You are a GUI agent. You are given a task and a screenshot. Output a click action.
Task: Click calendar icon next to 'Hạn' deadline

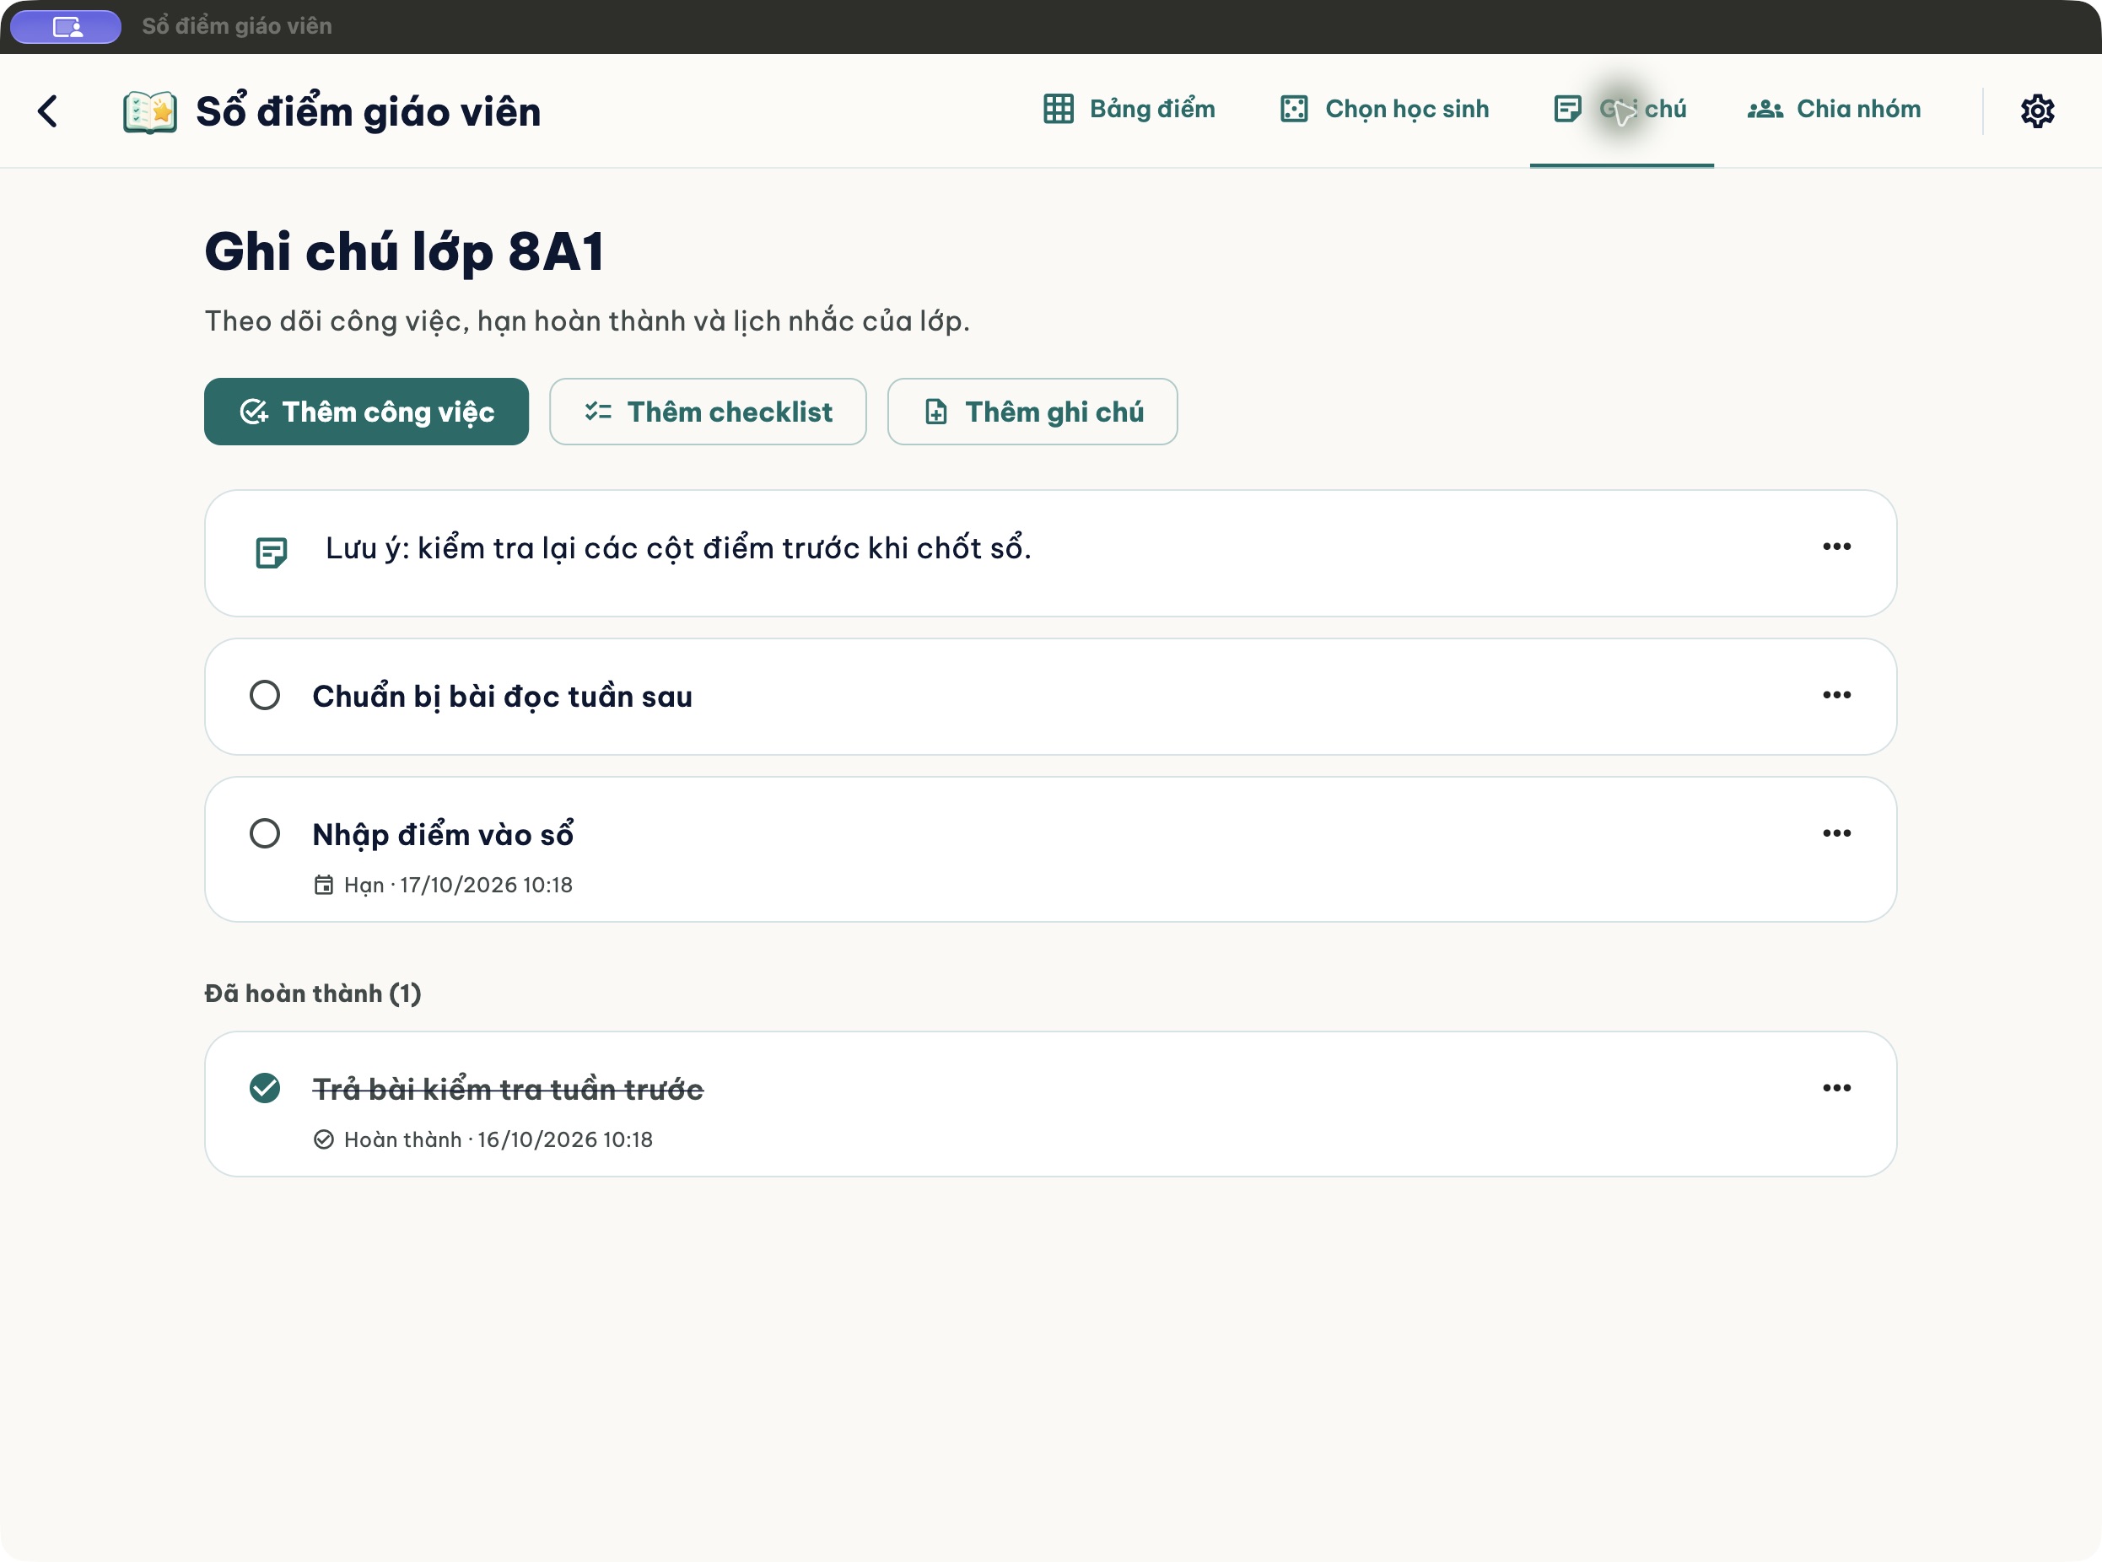323,885
